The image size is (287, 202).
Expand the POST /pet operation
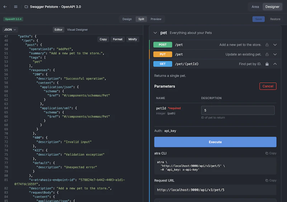[x=275, y=45]
